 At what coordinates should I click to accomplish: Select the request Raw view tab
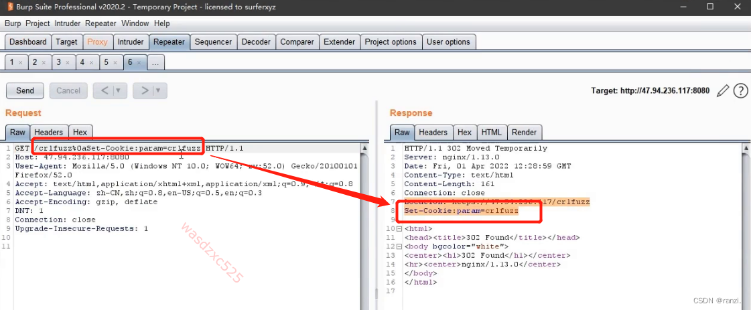(17, 132)
